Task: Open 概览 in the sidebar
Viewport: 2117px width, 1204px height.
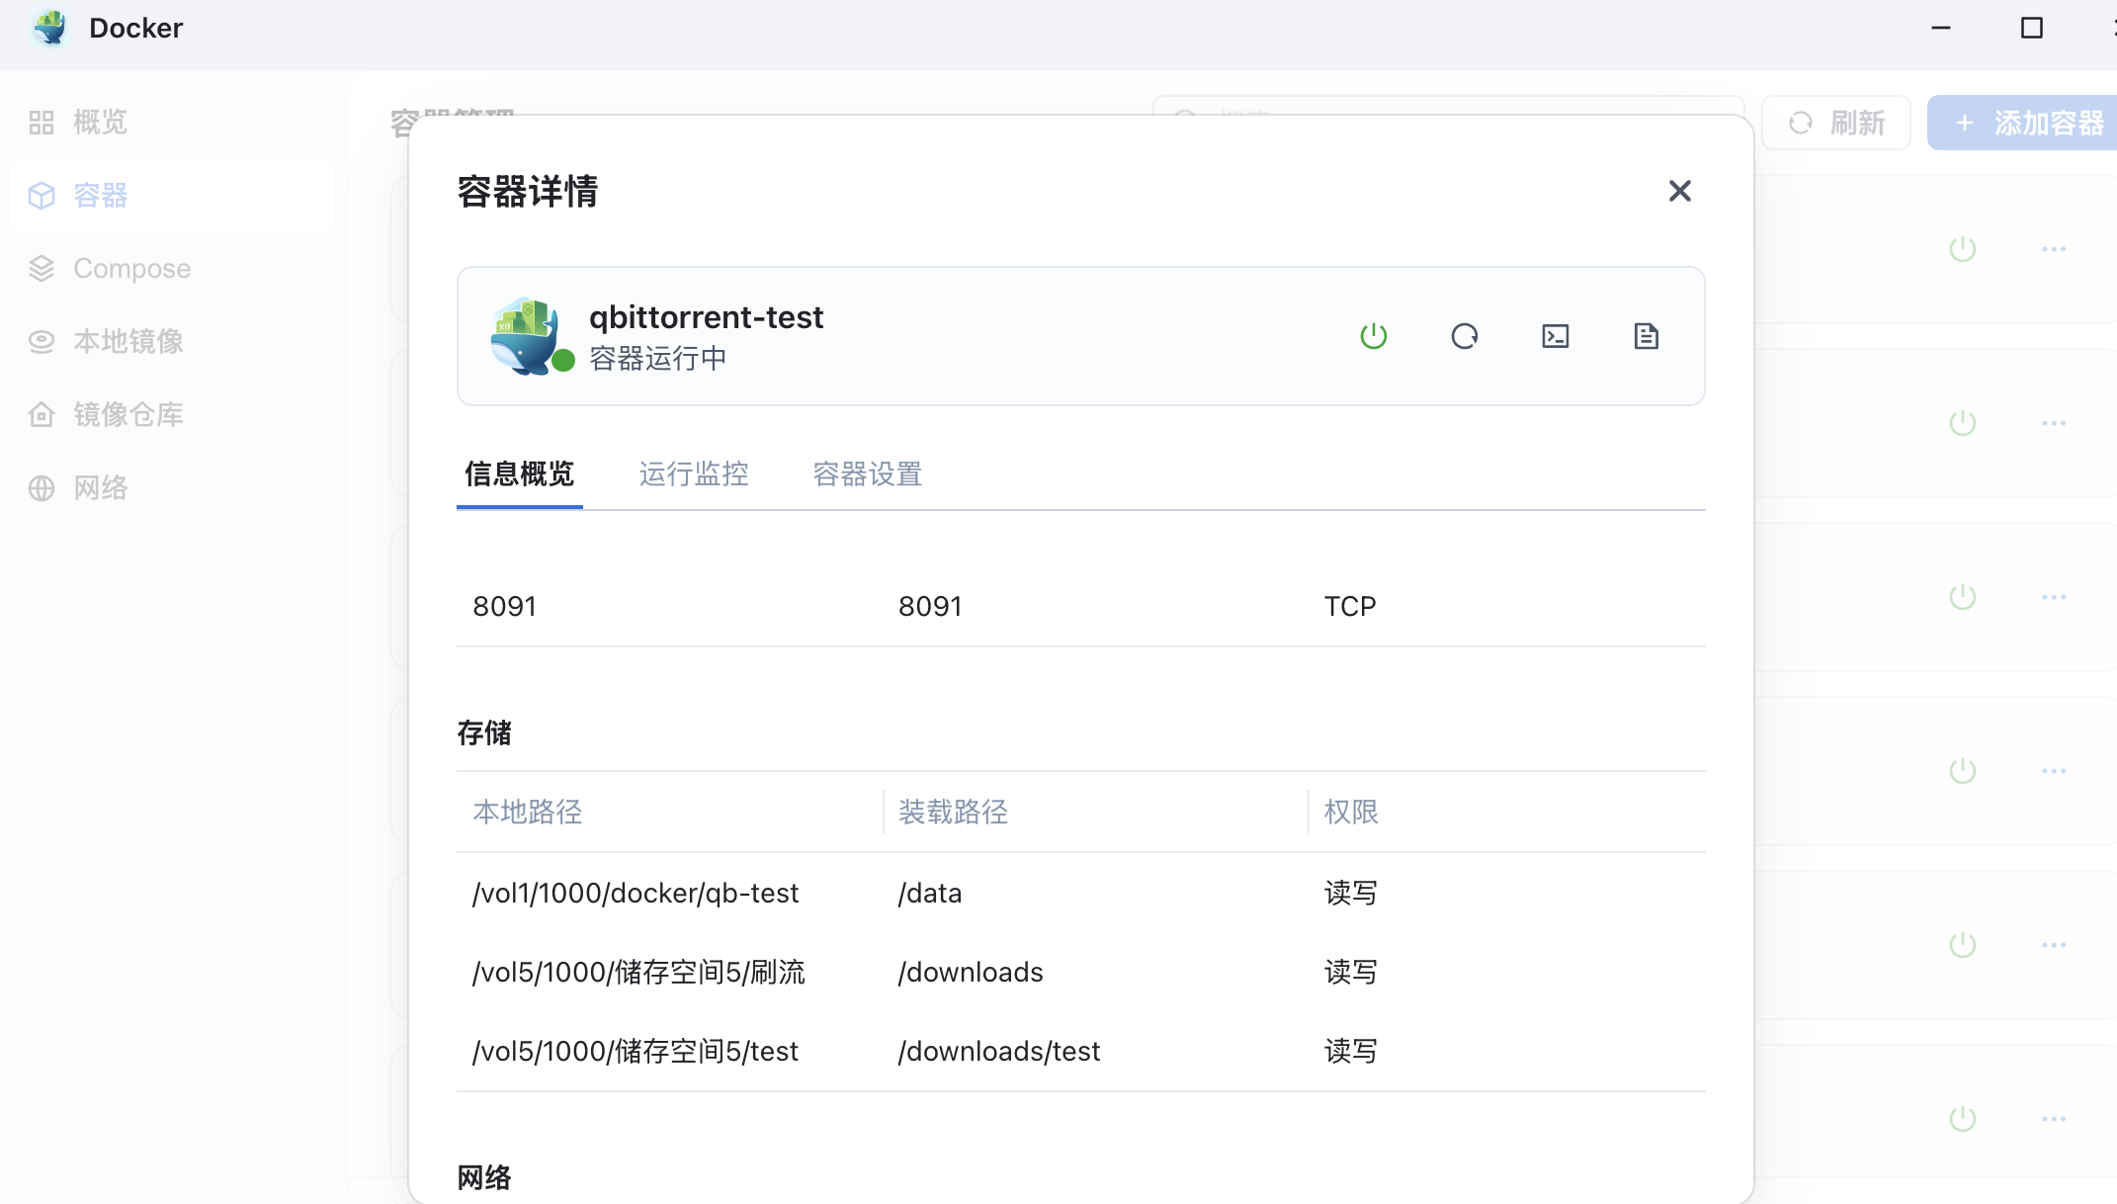Action: (172, 123)
